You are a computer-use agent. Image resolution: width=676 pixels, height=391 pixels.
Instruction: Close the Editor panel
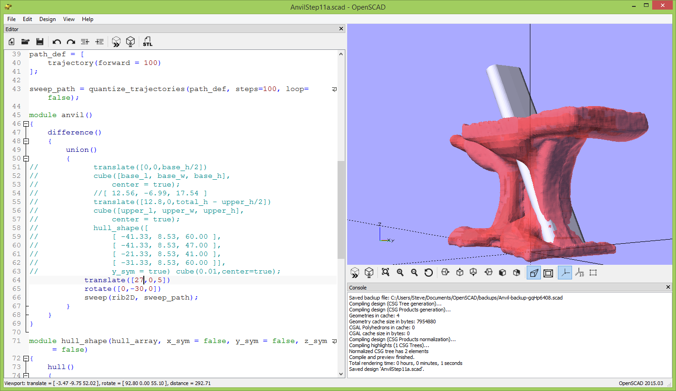(341, 29)
